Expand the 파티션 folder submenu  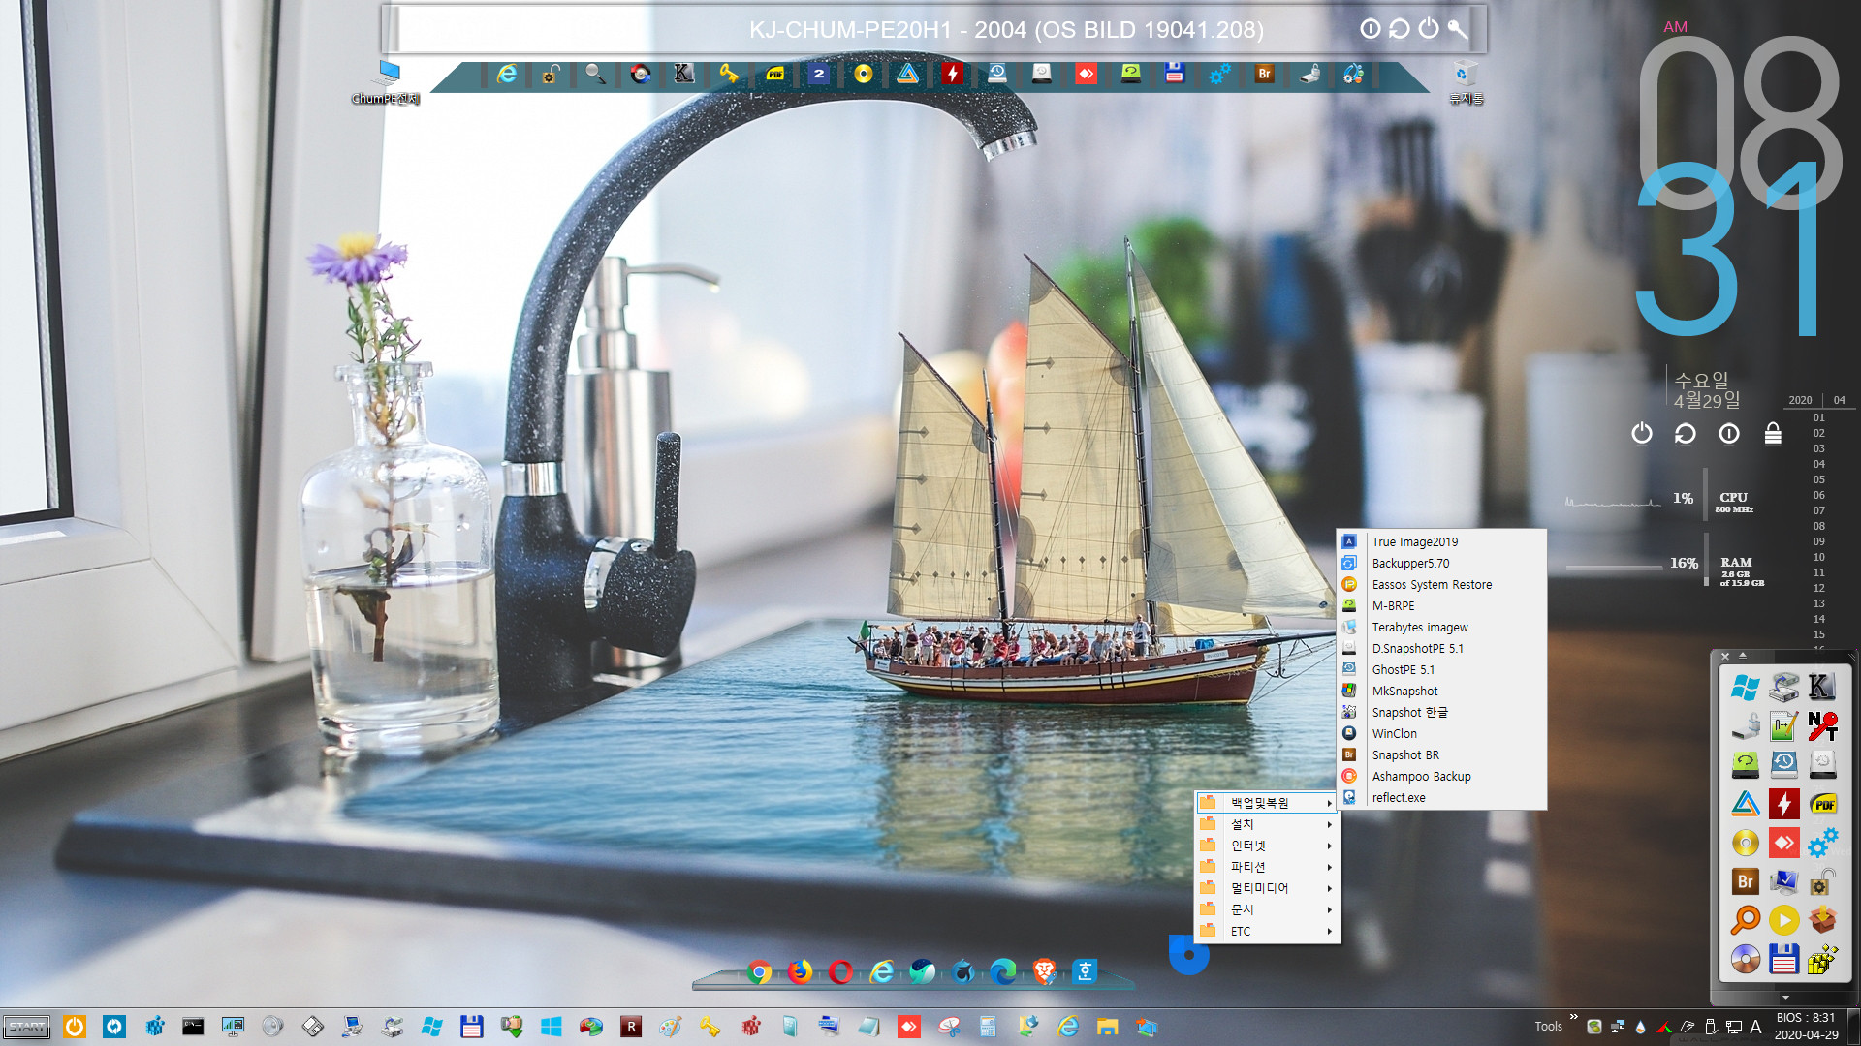(x=1268, y=867)
